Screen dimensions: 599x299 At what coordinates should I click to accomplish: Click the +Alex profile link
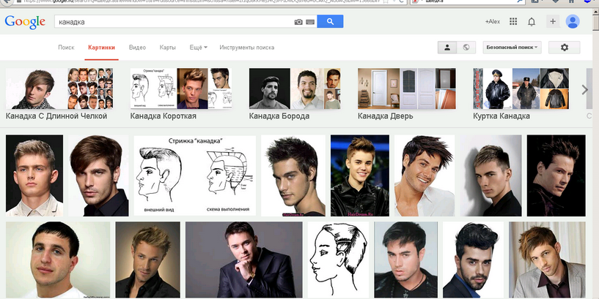tap(493, 22)
